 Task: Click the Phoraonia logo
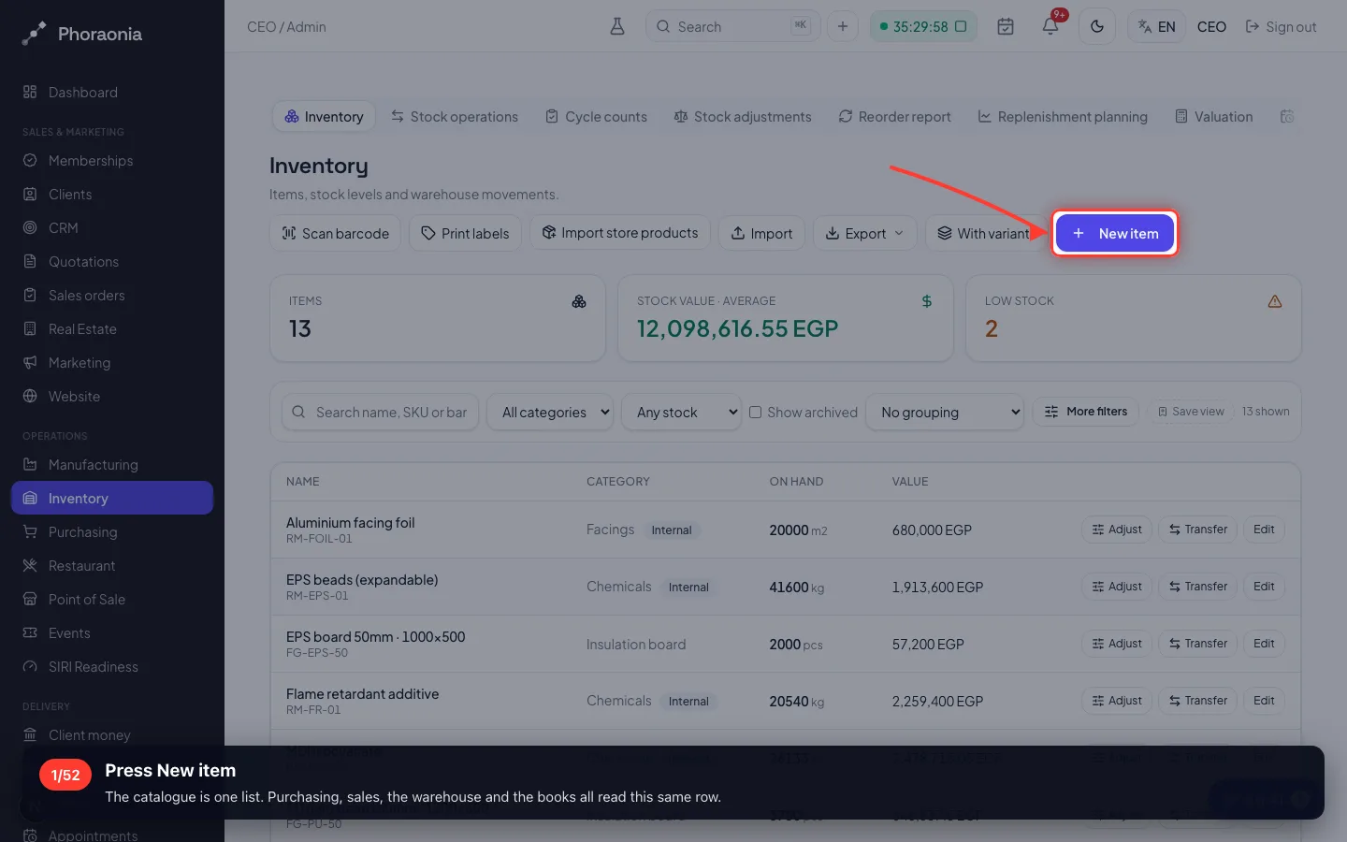click(x=82, y=34)
